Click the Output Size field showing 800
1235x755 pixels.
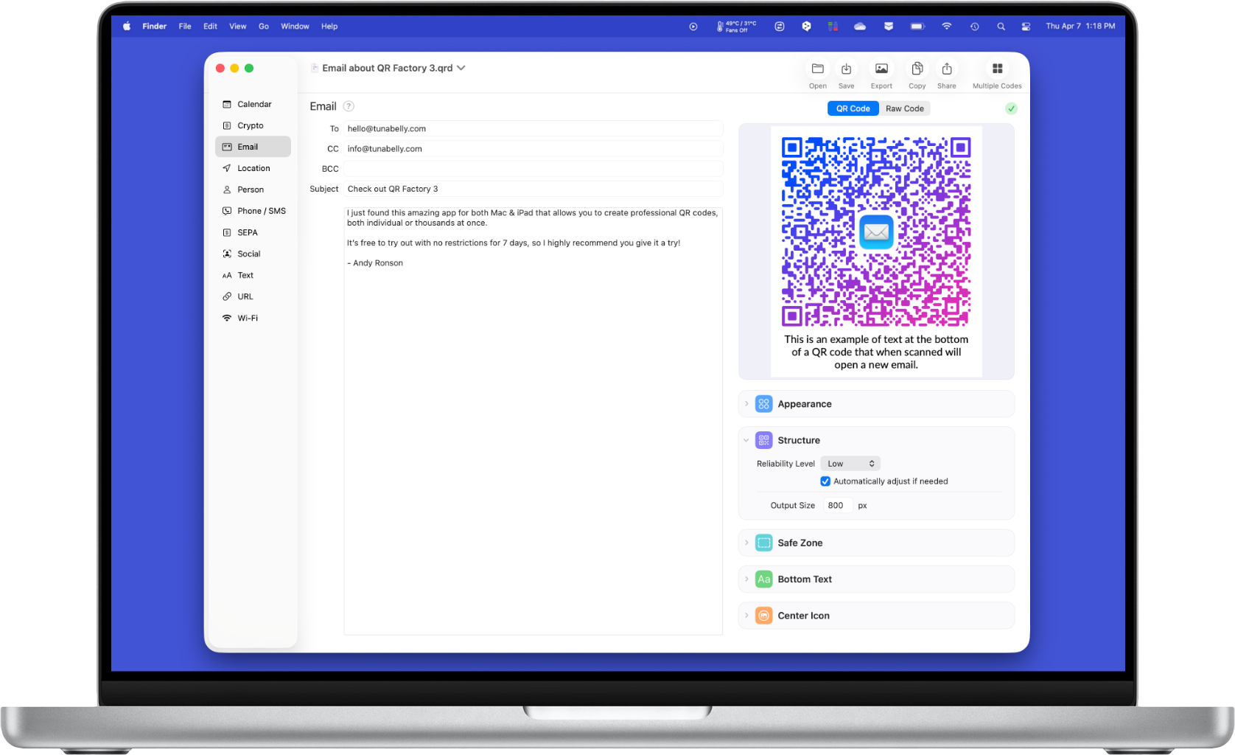pos(837,505)
